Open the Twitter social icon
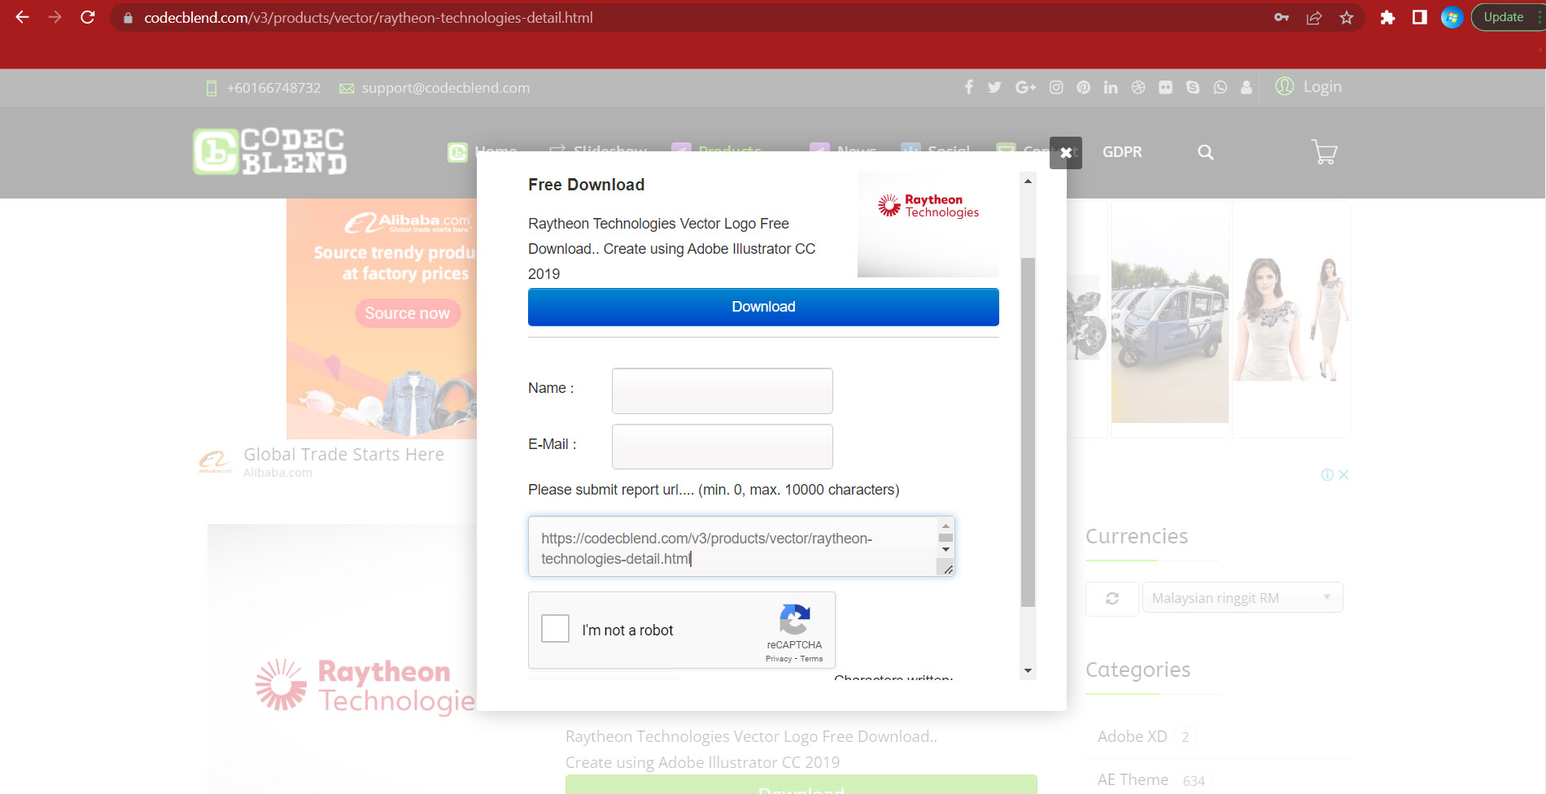 [994, 87]
